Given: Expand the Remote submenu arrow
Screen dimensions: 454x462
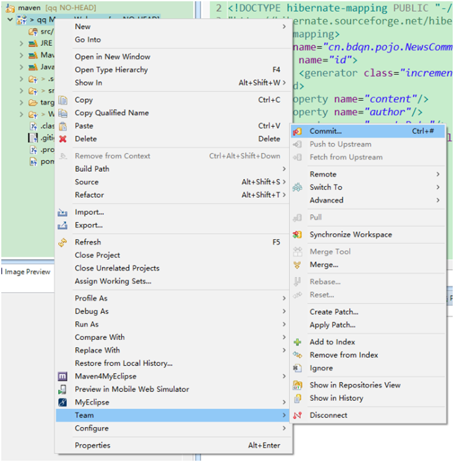Looking at the screenshot, I should pos(438,174).
